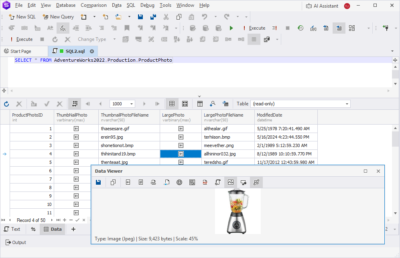Viewport: 400px width, 258px height.
Task: Click the New SQL button
Action: tap(22, 17)
